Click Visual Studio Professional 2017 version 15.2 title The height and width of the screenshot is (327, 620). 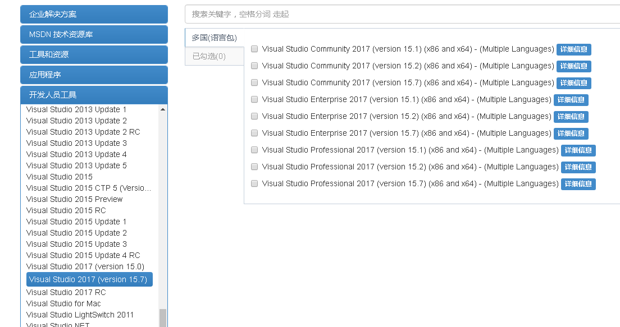click(x=410, y=167)
